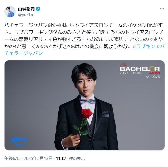Open the @yuz1n handle link
The width and height of the screenshot is (168, 167).
pos(26,15)
